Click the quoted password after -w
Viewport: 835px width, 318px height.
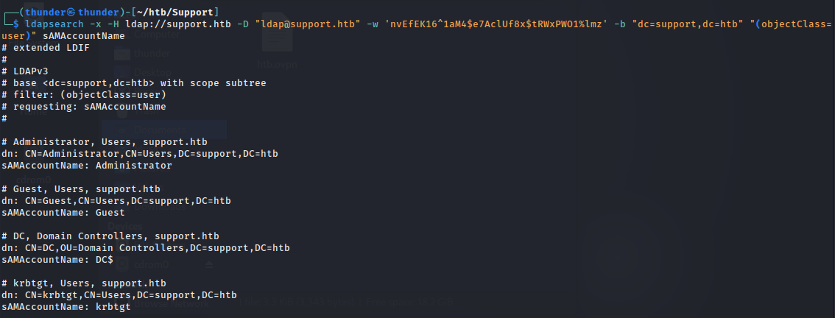coord(497,24)
